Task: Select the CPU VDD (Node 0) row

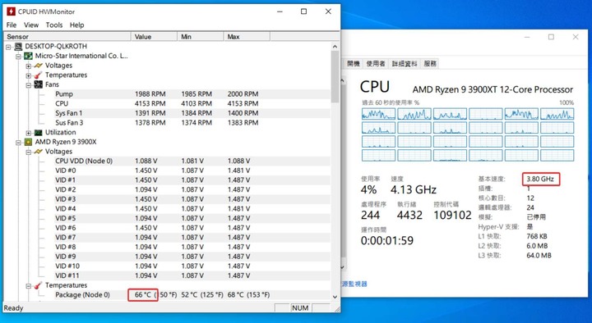Action: [x=192, y=161]
